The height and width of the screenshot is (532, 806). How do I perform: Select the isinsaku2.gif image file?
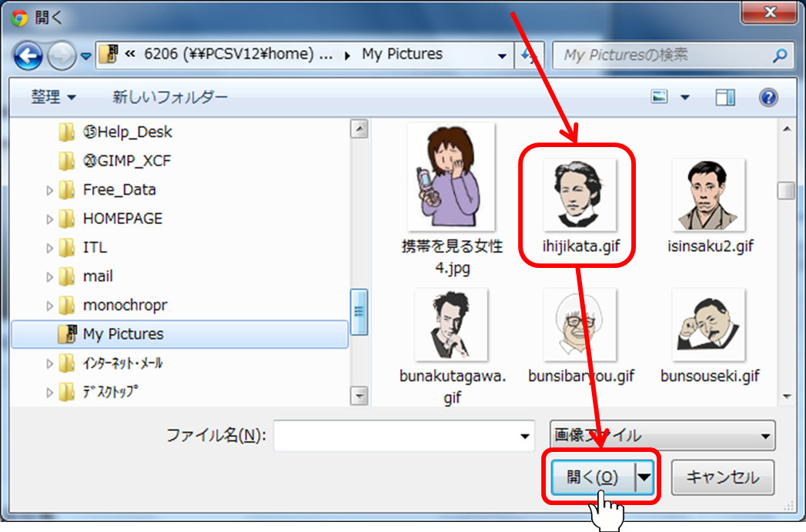tap(709, 196)
